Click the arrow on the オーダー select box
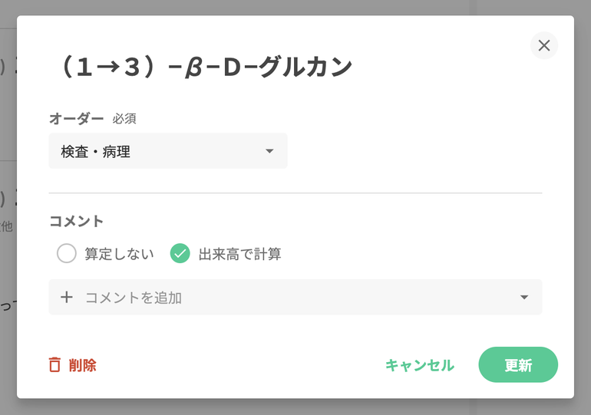Viewport: 591px width, 415px height. tap(269, 152)
